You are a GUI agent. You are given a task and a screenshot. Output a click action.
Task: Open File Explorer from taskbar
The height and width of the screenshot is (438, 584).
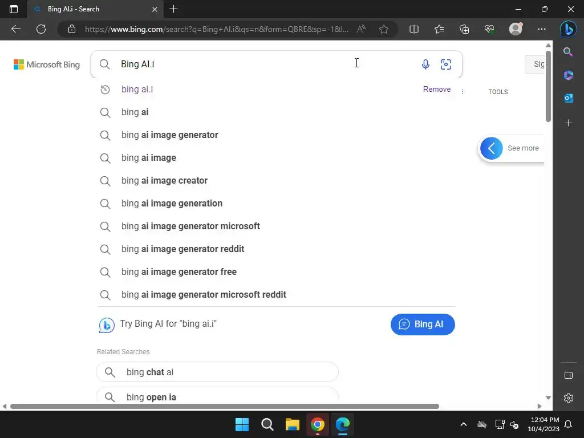293,424
